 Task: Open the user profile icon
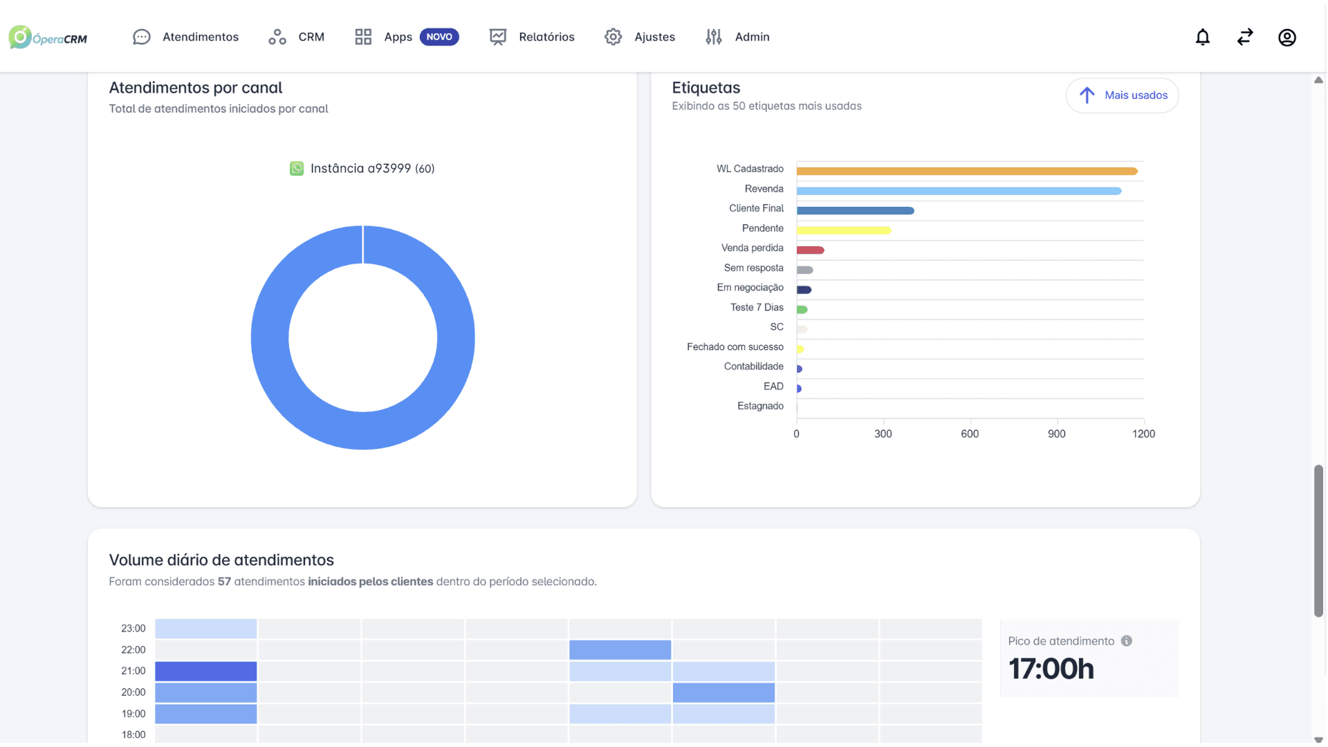(1287, 37)
